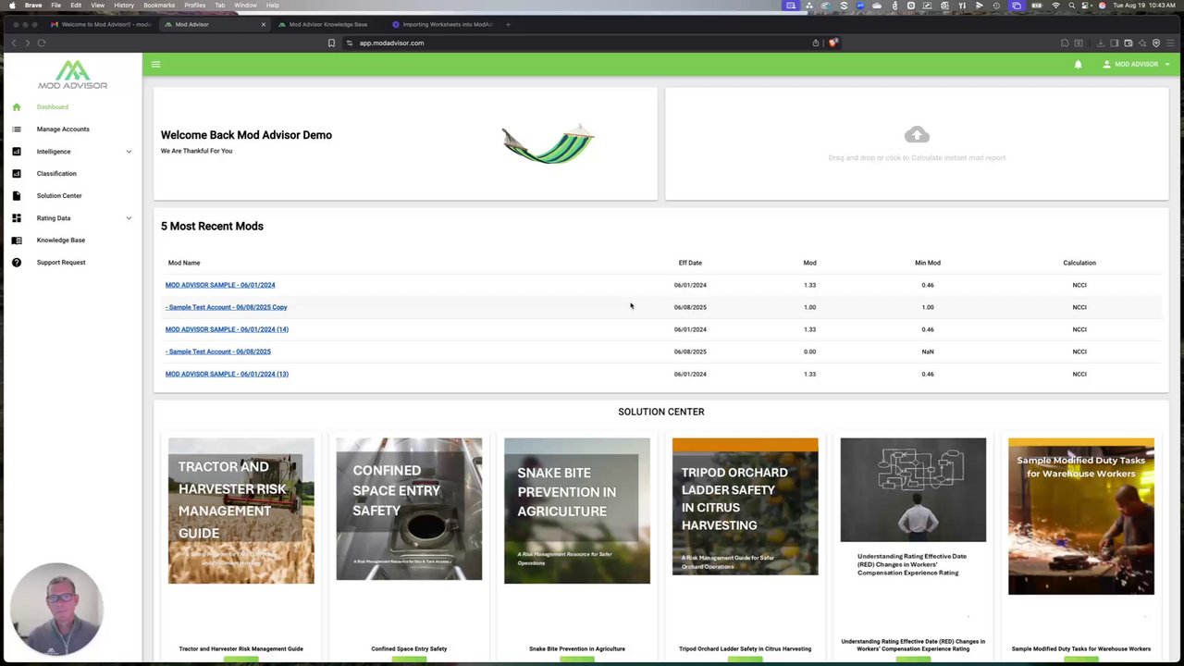Open MOD ADVISOR SAMPLE - 06/01/2024 (14) mod
Screen dimensions: 1184x666
coord(227,329)
